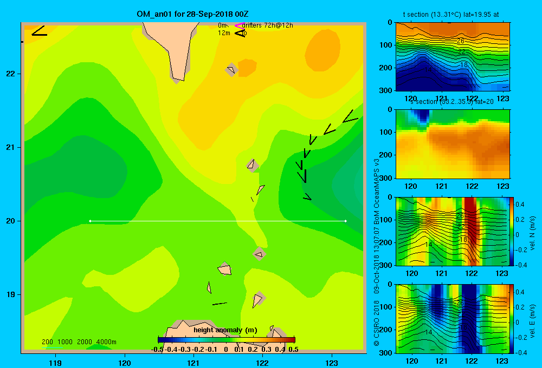Click the west endpoint of the white transect line
The width and height of the screenshot is (542, 368).
(x=90, y=221)
